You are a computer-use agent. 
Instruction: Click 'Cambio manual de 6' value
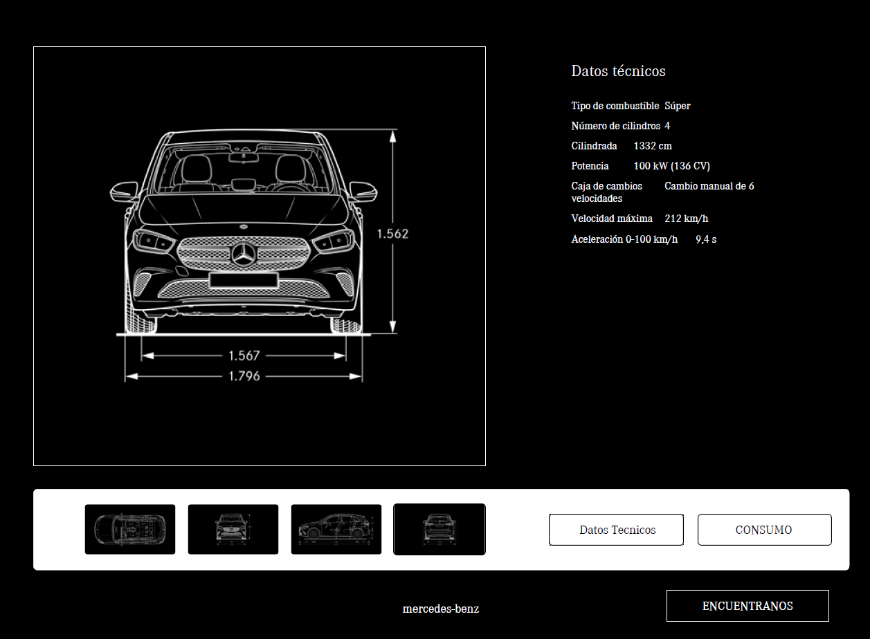[709, 186]
